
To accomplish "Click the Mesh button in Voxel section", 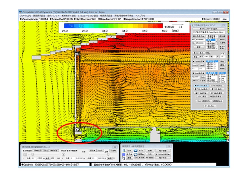I will coord(203,77).
